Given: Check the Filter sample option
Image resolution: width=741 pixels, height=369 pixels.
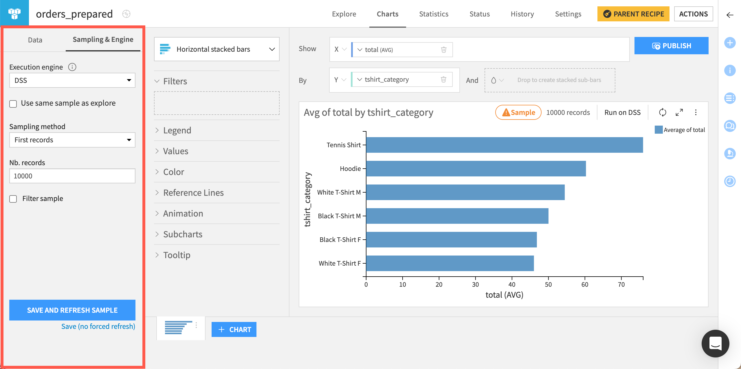Looking at the screenshot, I should (x=13, y=199).
